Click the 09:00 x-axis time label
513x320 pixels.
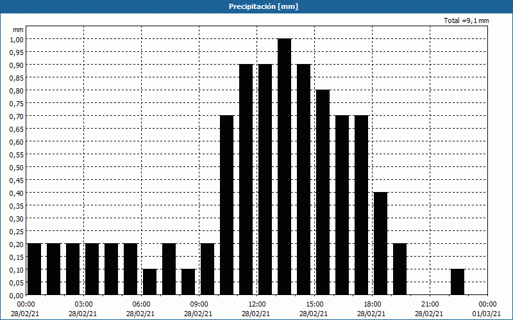click(199, 305)
